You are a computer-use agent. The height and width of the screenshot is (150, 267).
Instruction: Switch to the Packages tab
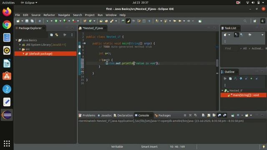163,115
